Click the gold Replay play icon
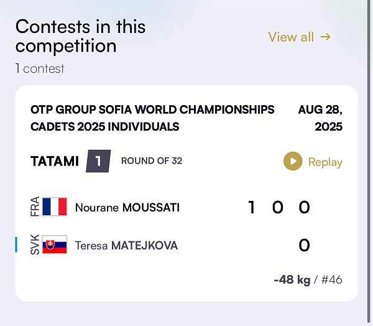The image size is (373, 326). coord(293,161)
